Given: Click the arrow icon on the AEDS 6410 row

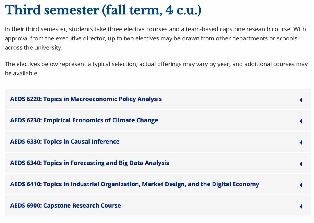Looking at the screenshot, I should pos(301,185).
